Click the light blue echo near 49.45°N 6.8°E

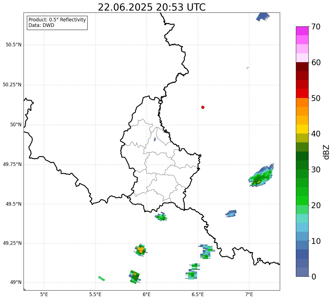[231, 213]
